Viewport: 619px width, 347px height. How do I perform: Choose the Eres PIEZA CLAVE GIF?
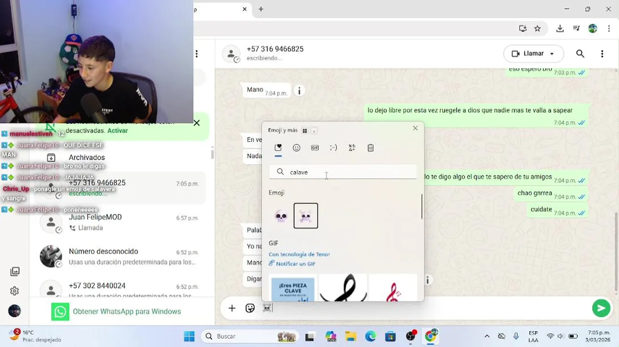tap(293, 288)
